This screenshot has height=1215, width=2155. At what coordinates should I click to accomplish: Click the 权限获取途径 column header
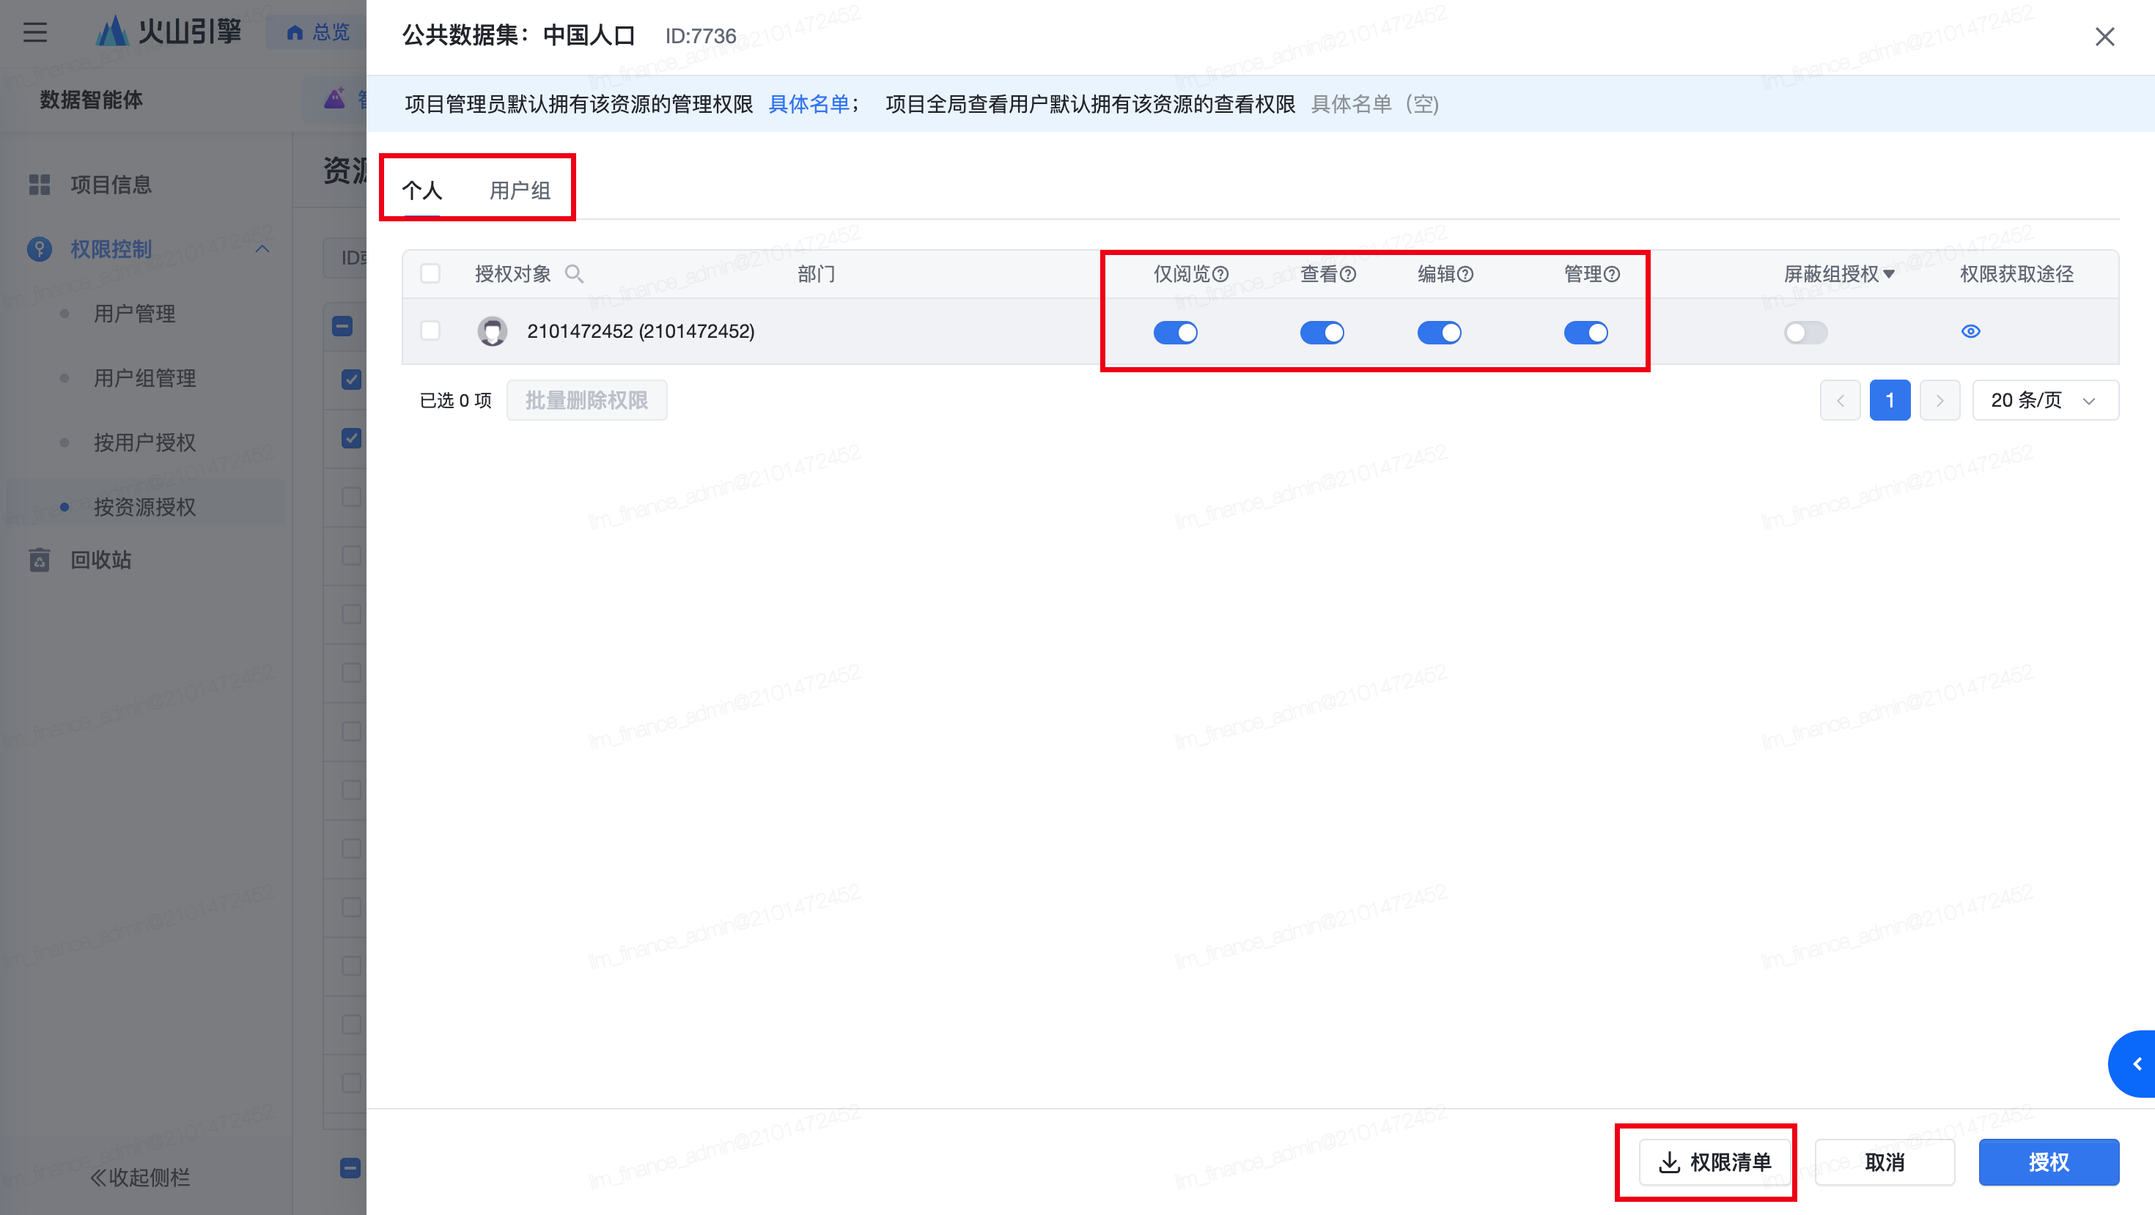[2016, 273]
